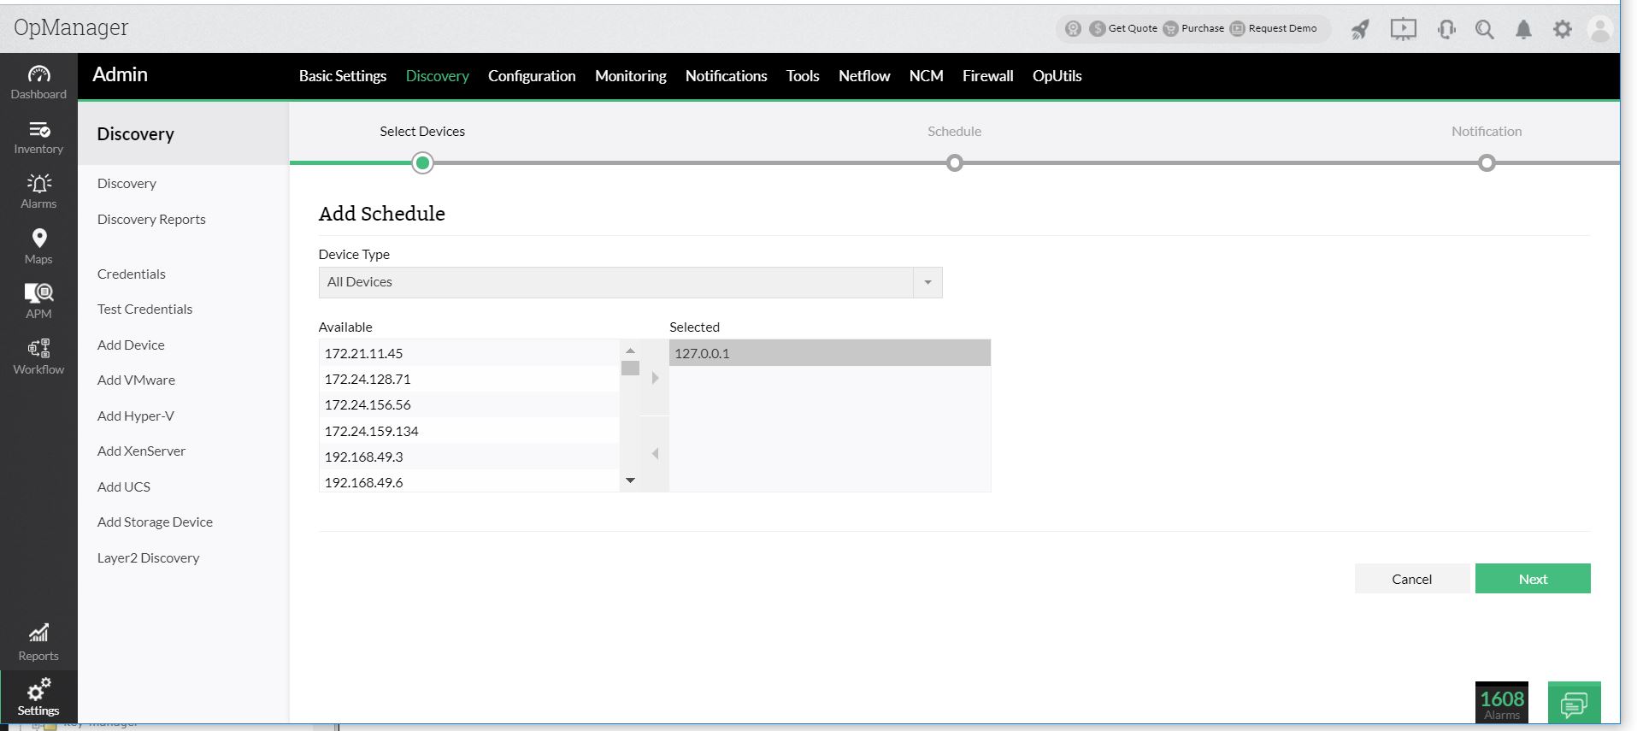Open the OpUtils tab
The height and width of the screenshot is (731, 1637).
click(x=1057, y=76)
